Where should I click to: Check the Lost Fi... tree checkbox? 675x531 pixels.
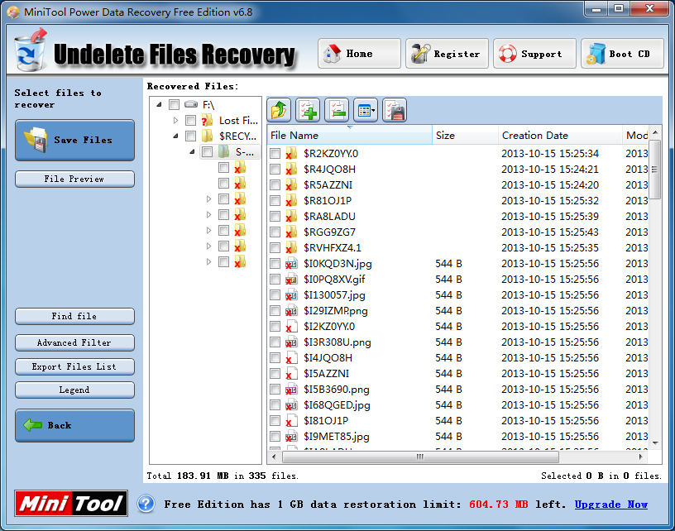coord(190,121)
